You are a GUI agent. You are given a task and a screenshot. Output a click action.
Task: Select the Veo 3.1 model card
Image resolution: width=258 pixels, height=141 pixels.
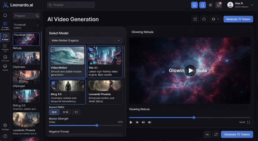105,62
